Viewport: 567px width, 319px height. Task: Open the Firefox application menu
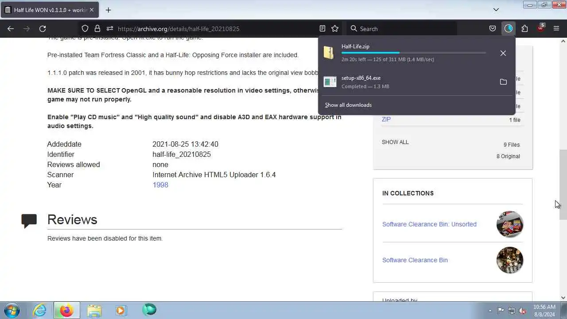pos(556,28)
